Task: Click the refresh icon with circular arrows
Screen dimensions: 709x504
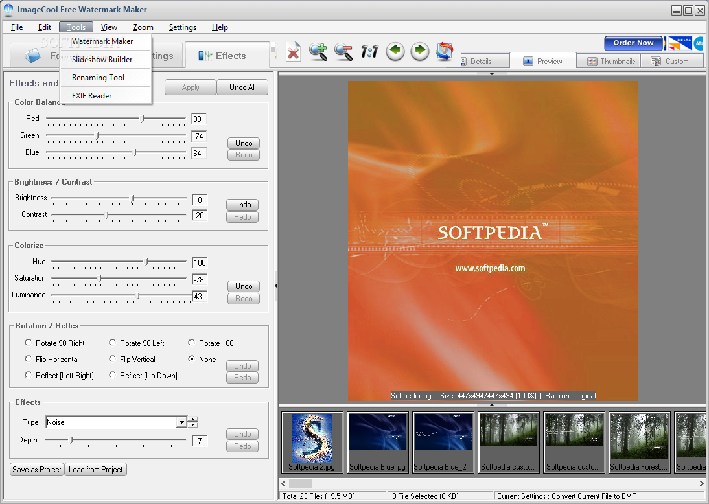Action: click(445, 51)
